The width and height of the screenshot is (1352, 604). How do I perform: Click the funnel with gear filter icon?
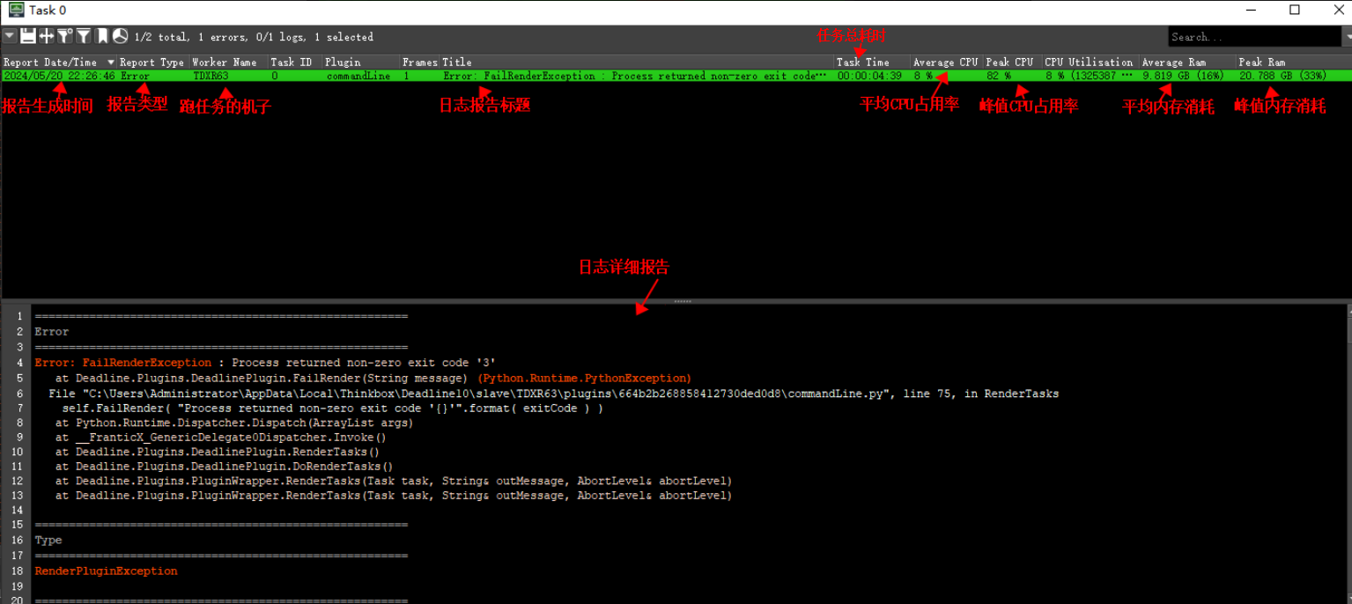pos(65,36)
